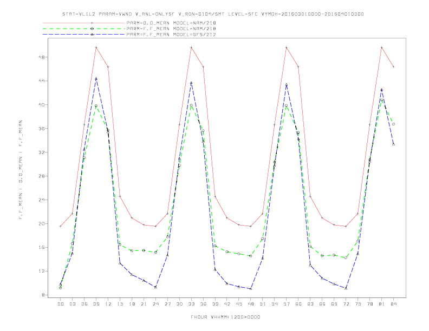
Task: Select legend entry PARM=F.F_MEAN MODEL=GFS/212
Action: click(171, 35)
